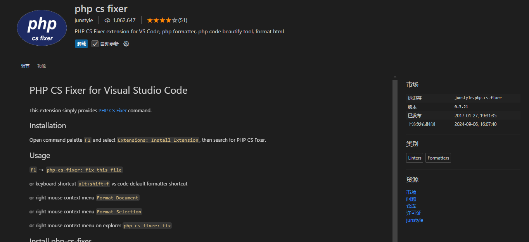The height and width of the screenshot is (242, 529).
Task: Open the junstyle link under 资源
Action: tap(415, 220)
